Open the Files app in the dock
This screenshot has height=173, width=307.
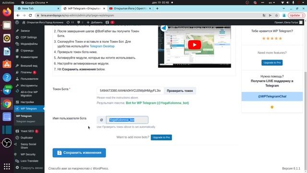coord(7,25)
